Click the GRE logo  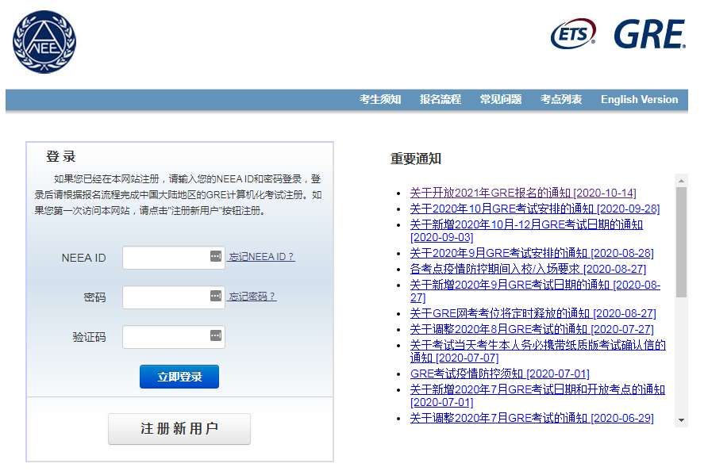(x=648, y=34)
